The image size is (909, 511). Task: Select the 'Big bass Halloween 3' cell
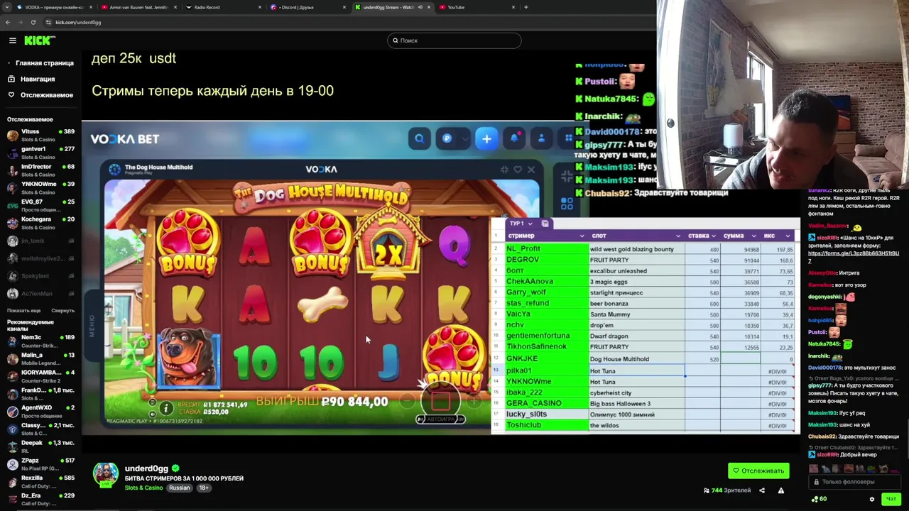636,404
